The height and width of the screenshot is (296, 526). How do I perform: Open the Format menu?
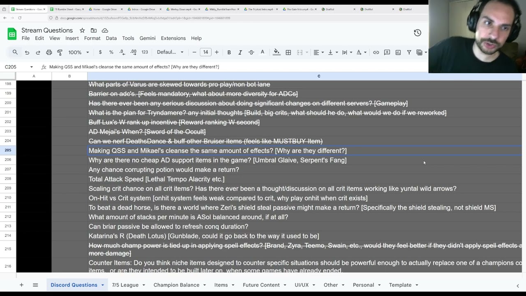click(x=92, y=38)
